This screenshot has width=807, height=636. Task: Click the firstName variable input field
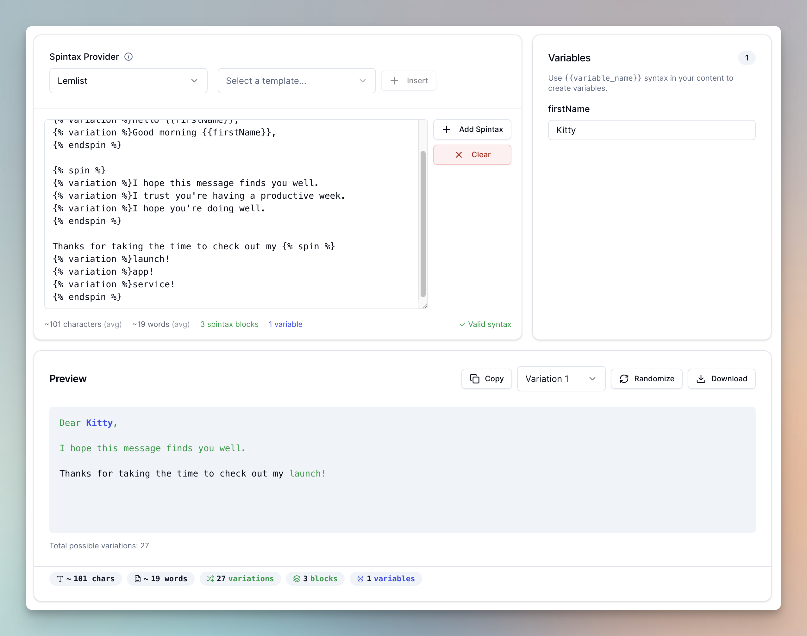651,130
